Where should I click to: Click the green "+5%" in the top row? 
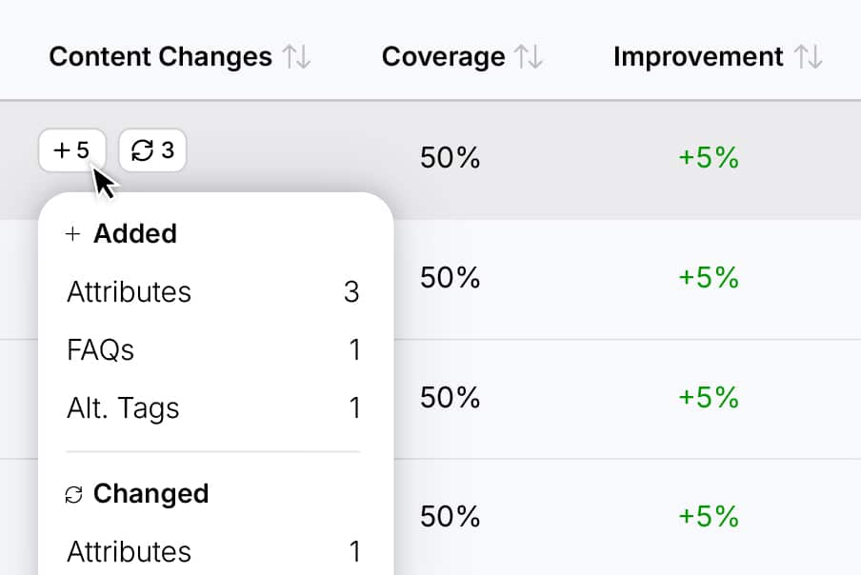712,158
